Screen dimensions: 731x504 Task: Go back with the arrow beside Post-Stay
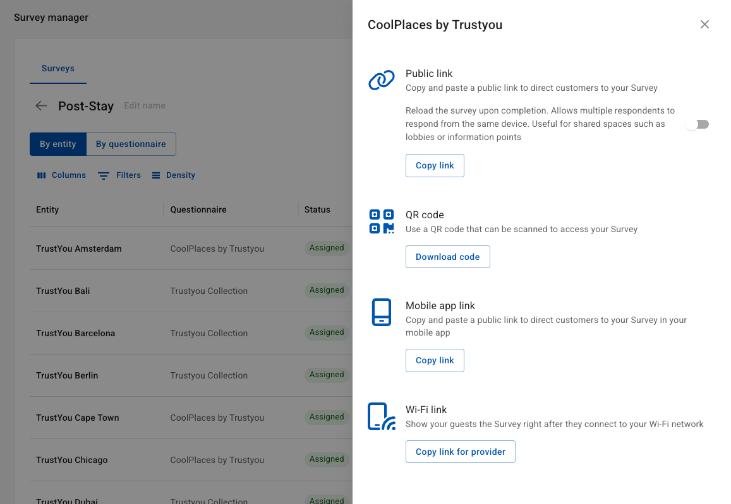42,105
